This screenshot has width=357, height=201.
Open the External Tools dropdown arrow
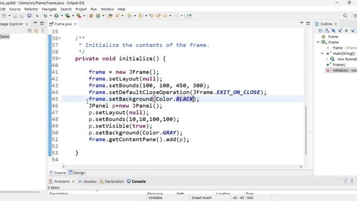pos(84,16)
